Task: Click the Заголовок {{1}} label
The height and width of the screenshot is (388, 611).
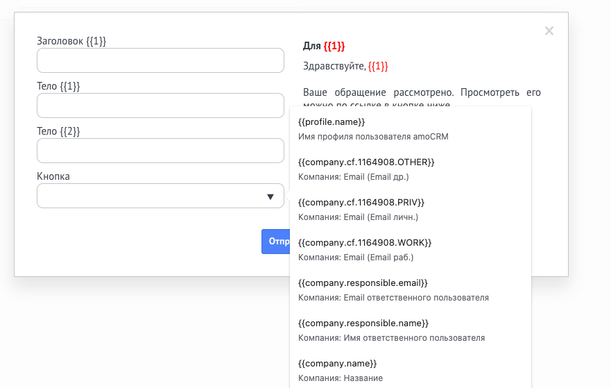Action: point(71,41)
